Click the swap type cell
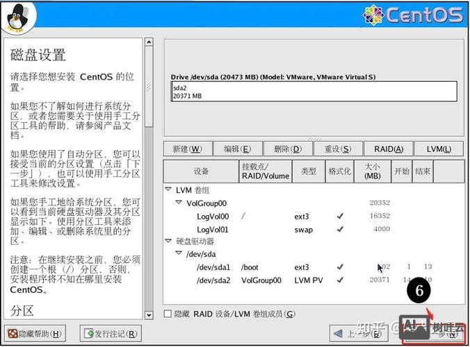 click(303, 230)
